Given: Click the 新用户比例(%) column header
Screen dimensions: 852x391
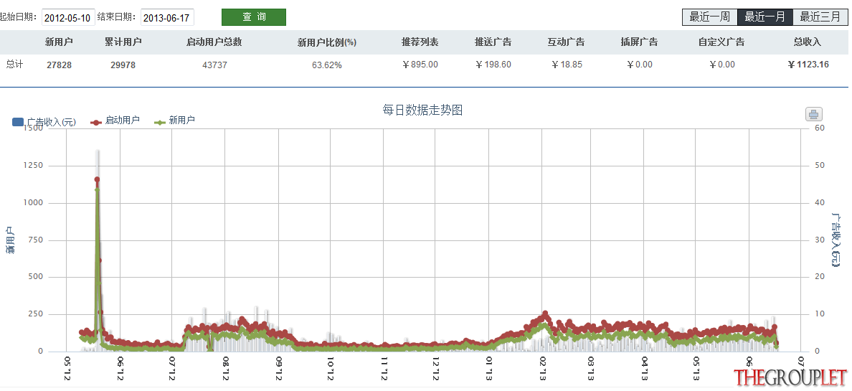Looking at the screenshot, I should (x=326, y=42).
